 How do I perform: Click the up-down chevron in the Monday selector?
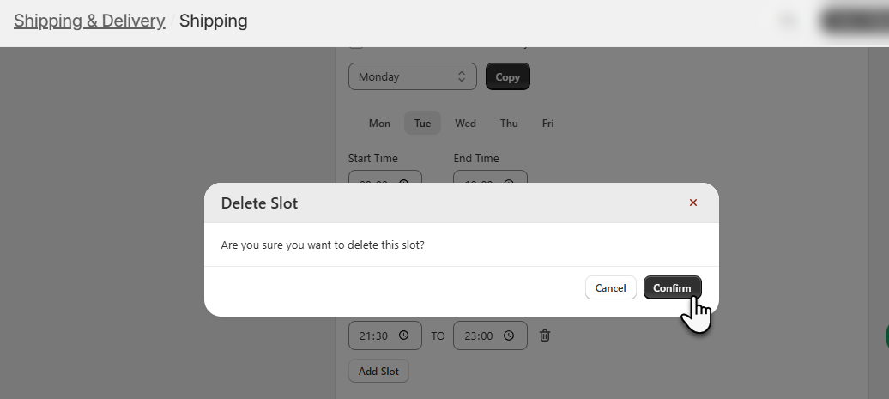pyautogui.click(x=462, y=76)
